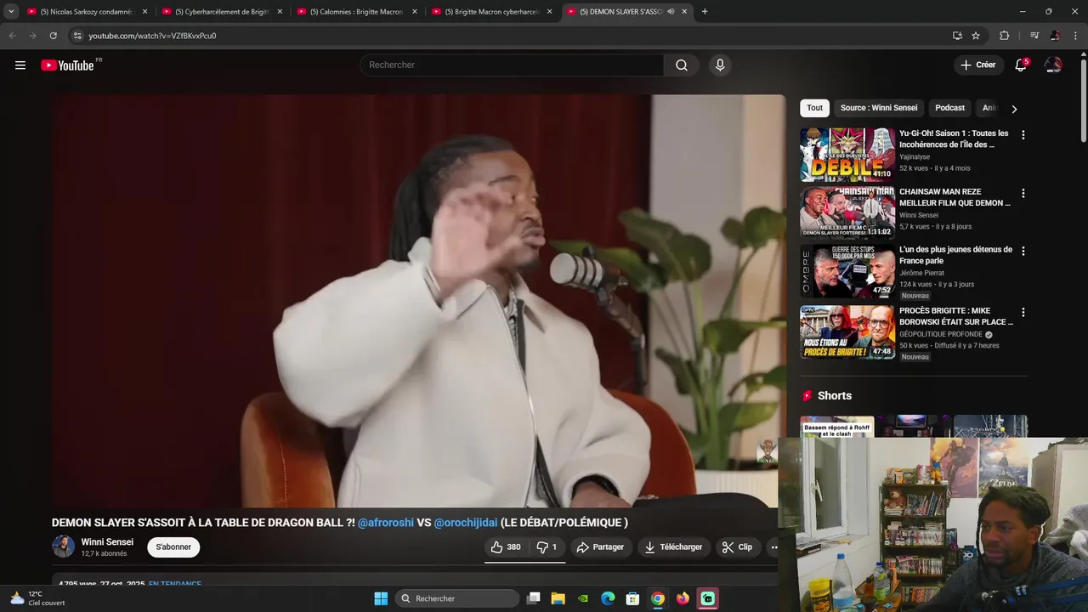This screenshot has height=612, width=1088.
Task: Bookmark this page with the star
Action: 976,36
